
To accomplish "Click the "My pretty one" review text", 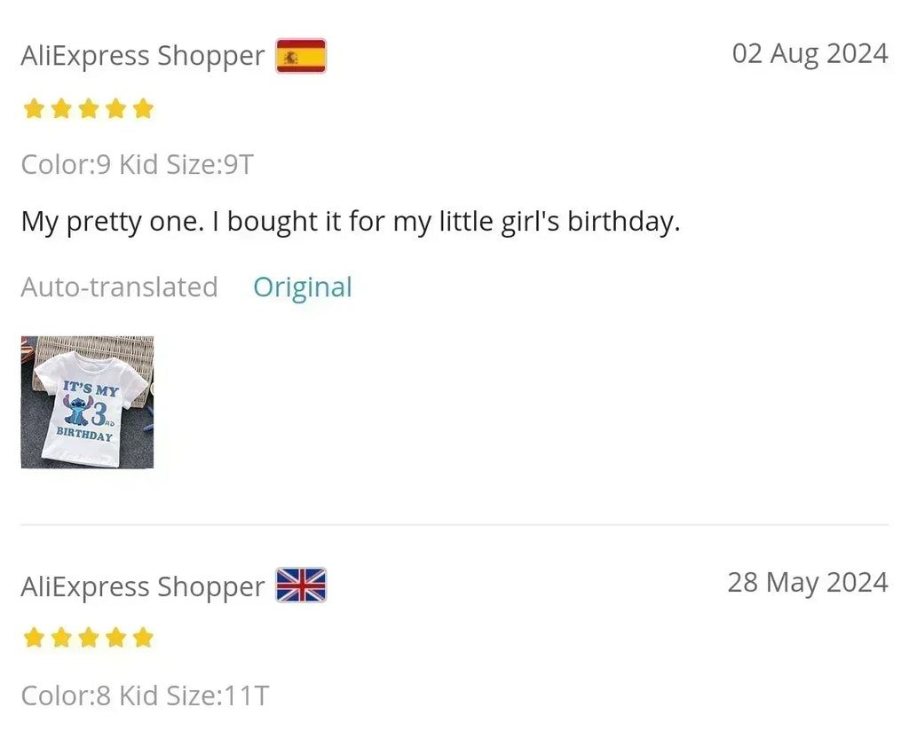I will point(350,221).
